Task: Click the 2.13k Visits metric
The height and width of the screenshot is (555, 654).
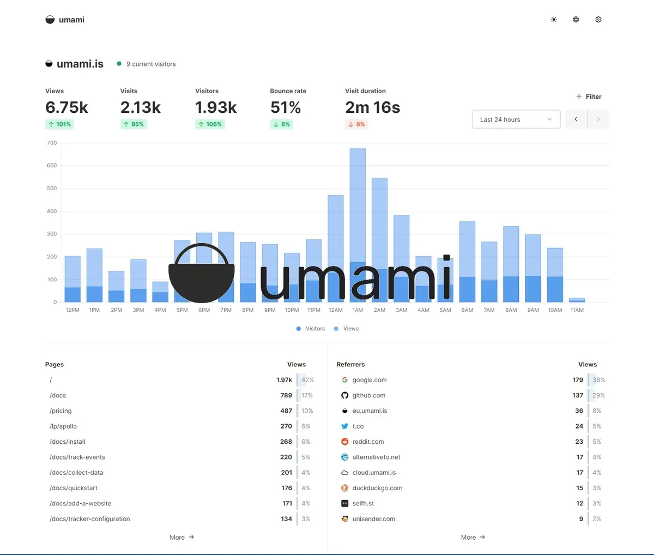Action: 141,107
